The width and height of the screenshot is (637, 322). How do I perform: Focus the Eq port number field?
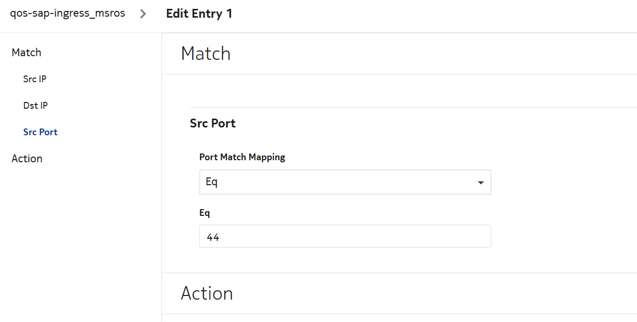click(x=345, y=237)
